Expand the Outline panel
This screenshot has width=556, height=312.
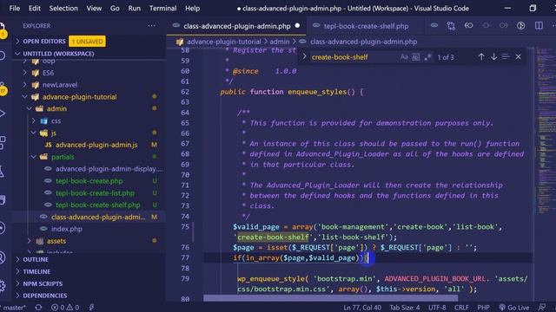36,260
